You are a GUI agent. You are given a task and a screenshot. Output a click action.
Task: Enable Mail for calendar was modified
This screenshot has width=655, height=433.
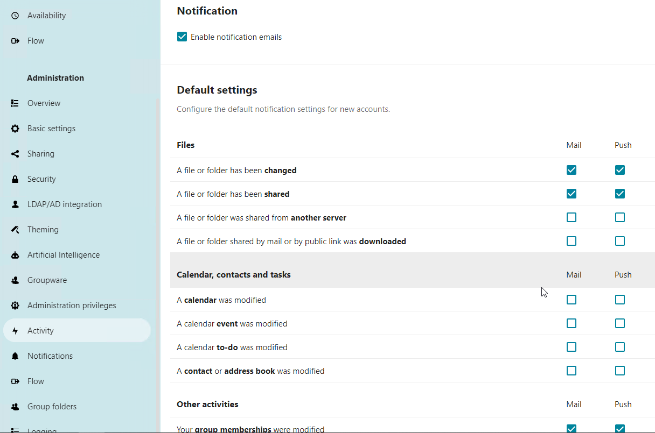[x=572, y=300]
